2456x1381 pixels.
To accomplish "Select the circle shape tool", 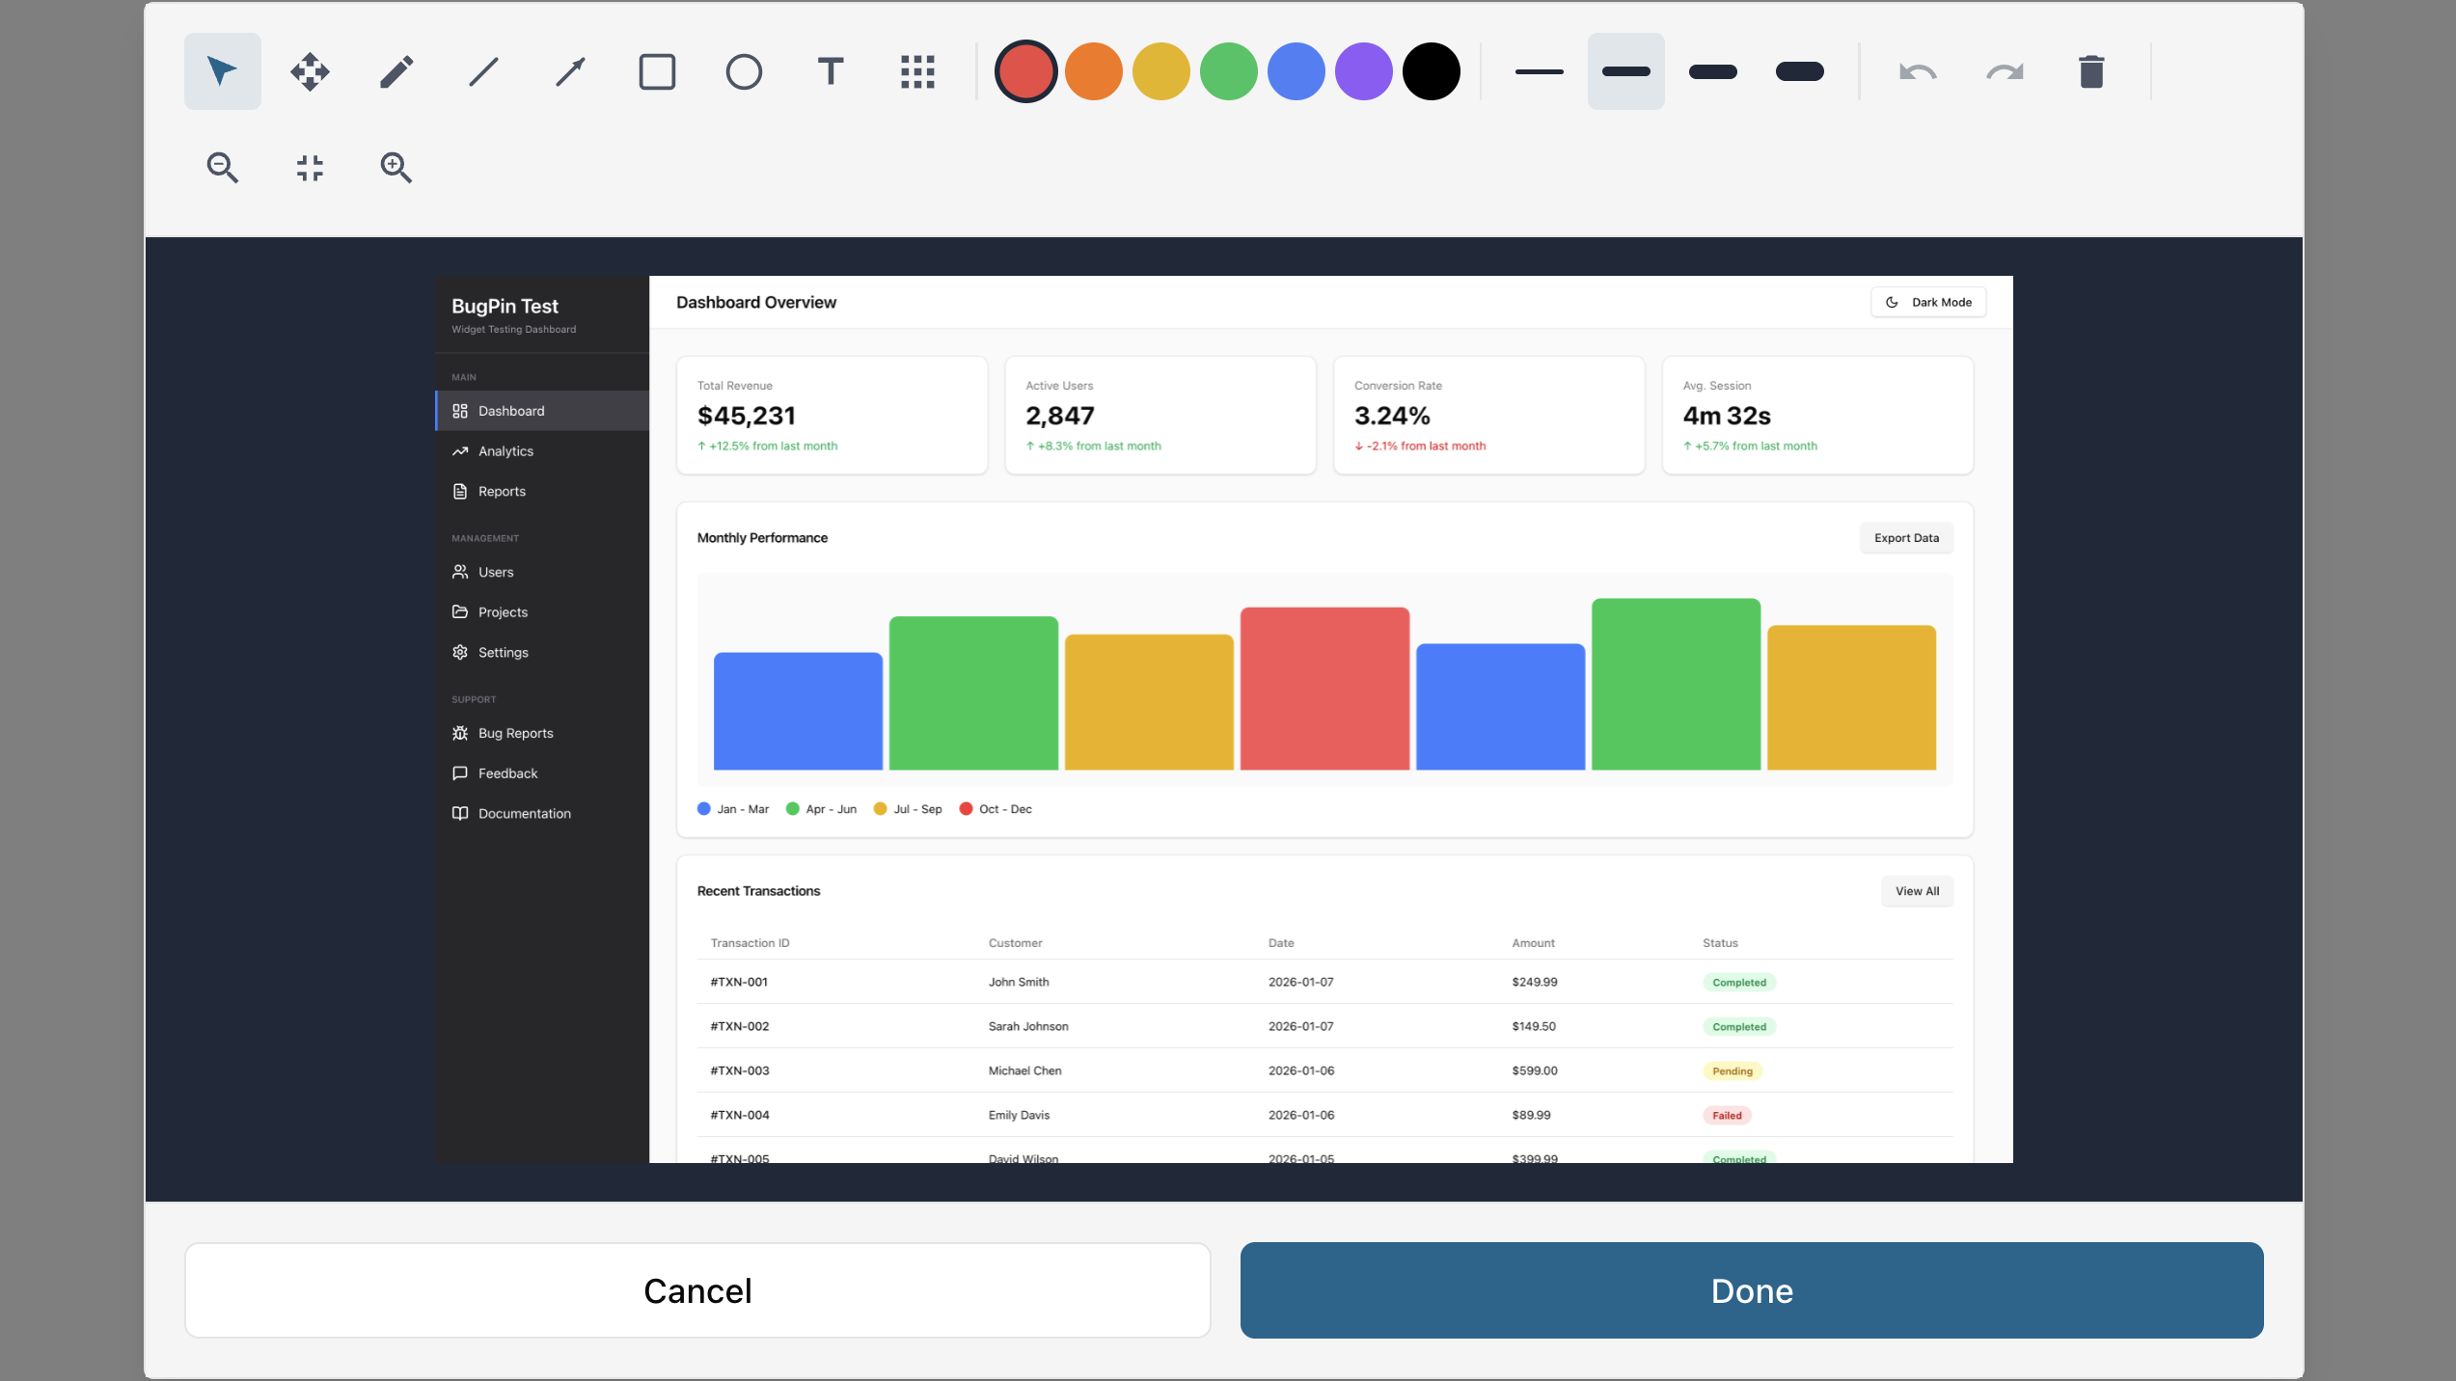I will [744, 71].
